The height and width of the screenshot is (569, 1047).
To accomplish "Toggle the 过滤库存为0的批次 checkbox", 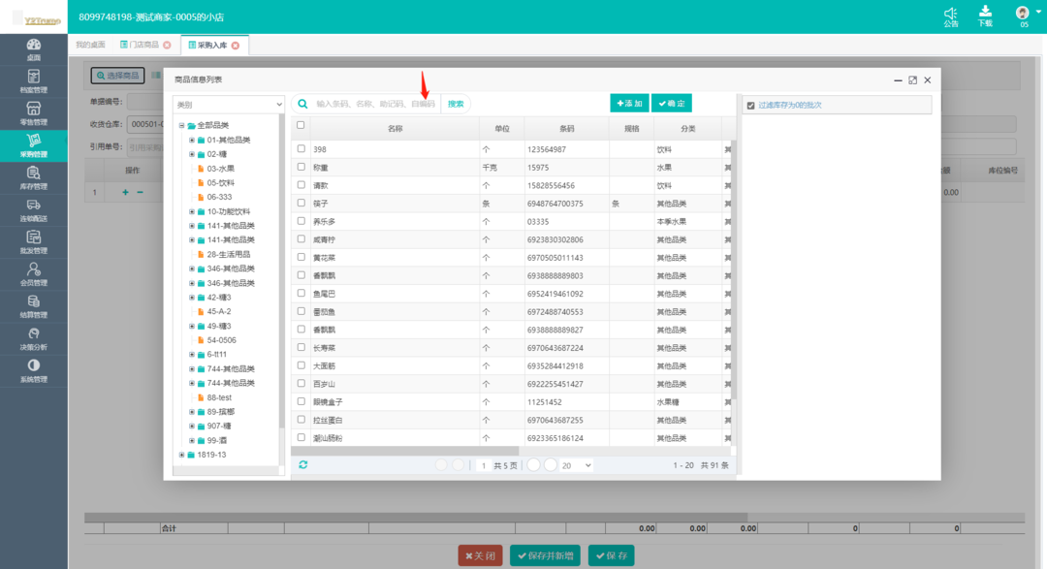I will pyautogui.click(x=750, y=105).
